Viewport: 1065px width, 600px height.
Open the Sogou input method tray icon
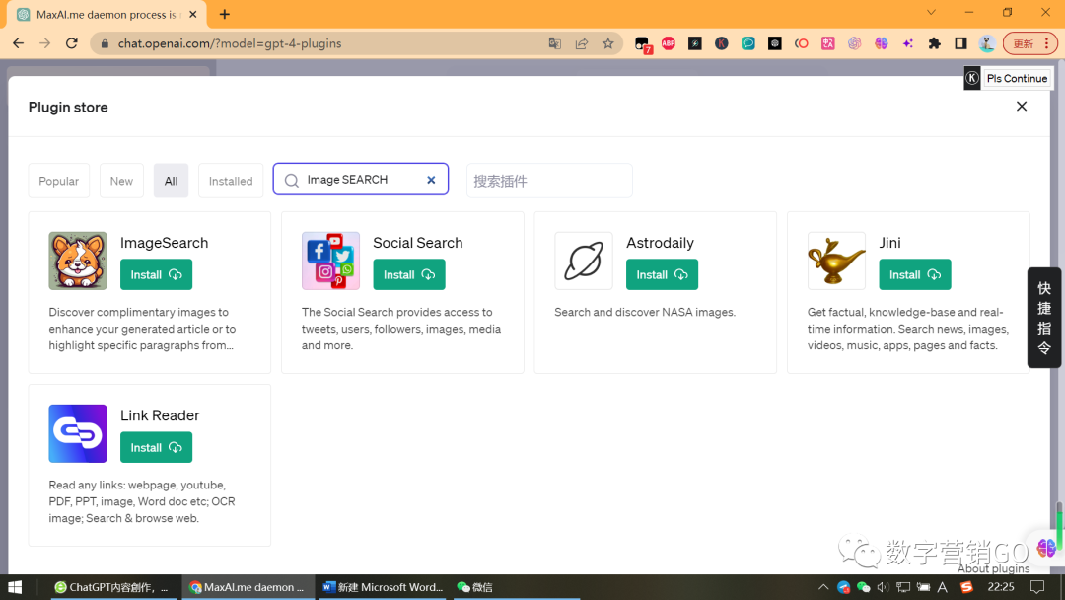point(966,587)
